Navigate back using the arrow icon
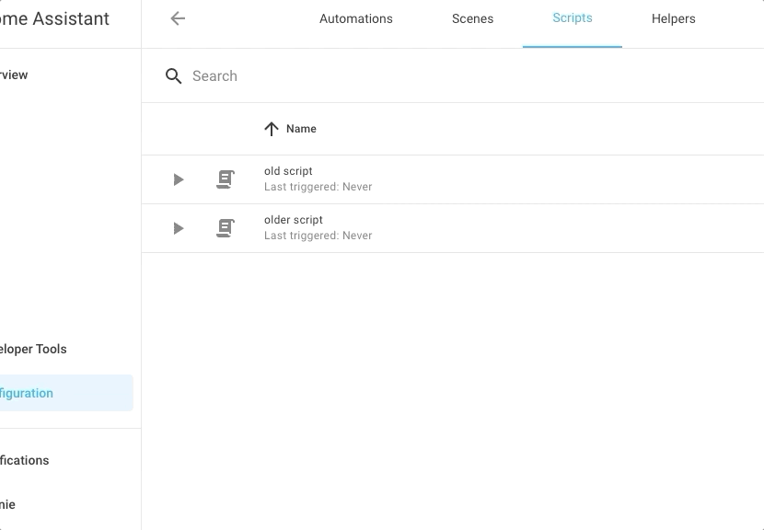764x530 pixels. (x=177, y=17)
